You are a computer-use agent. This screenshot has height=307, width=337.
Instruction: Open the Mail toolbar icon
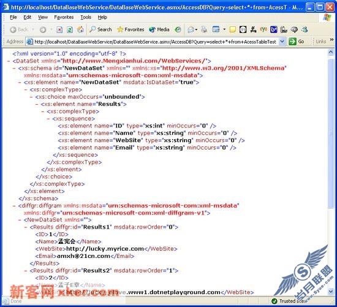point(192,29)
